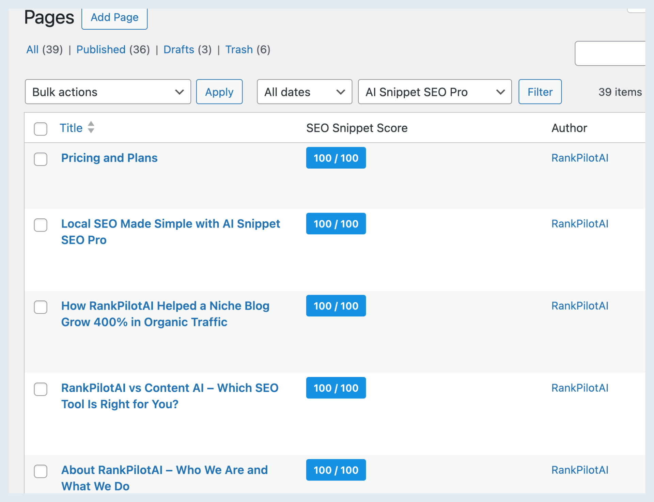Expand the All dates filter dropdown
Screen dimensions: 654x502
click(305, 92)
